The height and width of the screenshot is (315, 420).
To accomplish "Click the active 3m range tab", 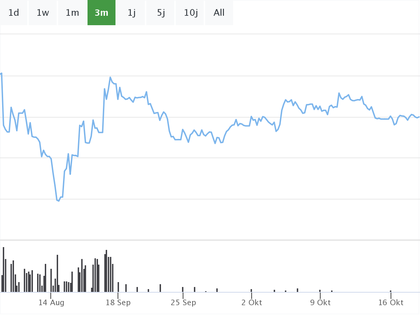I will (101, 13).
